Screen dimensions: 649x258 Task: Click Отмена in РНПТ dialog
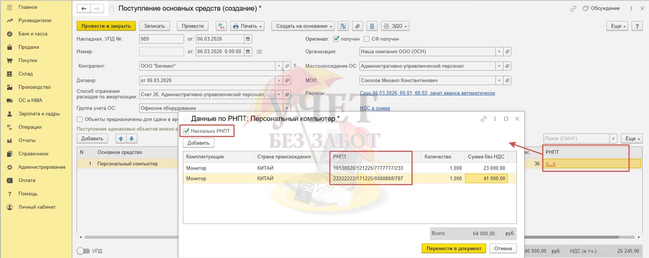pyautogui.click(x=503, y=248)
